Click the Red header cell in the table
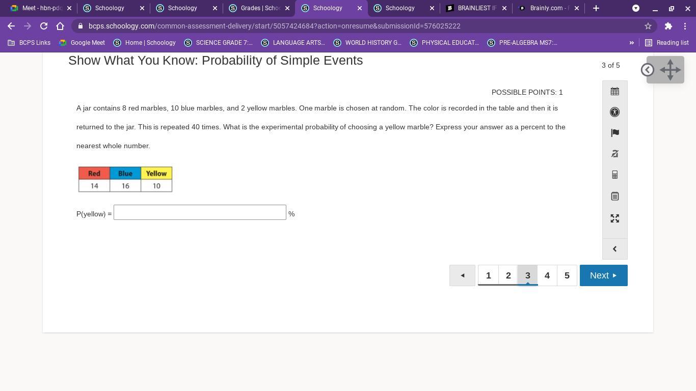This screenshot has height=391, width=696. click(94, 173)
